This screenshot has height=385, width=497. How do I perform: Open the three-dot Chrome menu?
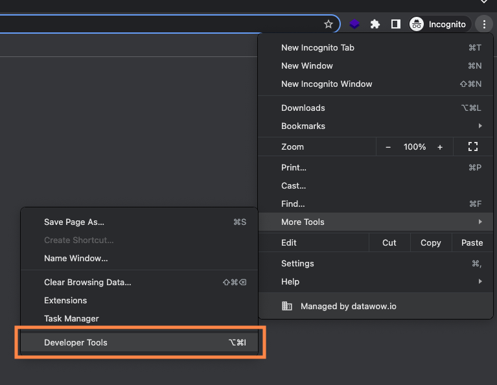(x=484, y=24)
